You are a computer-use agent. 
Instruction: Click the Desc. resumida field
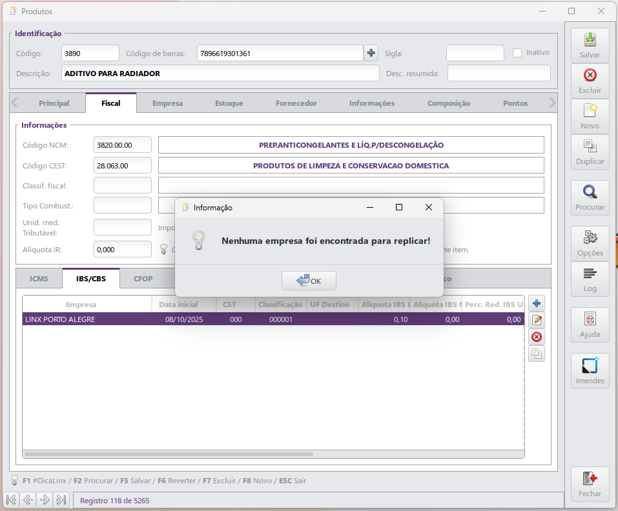(x=499, y=73)
